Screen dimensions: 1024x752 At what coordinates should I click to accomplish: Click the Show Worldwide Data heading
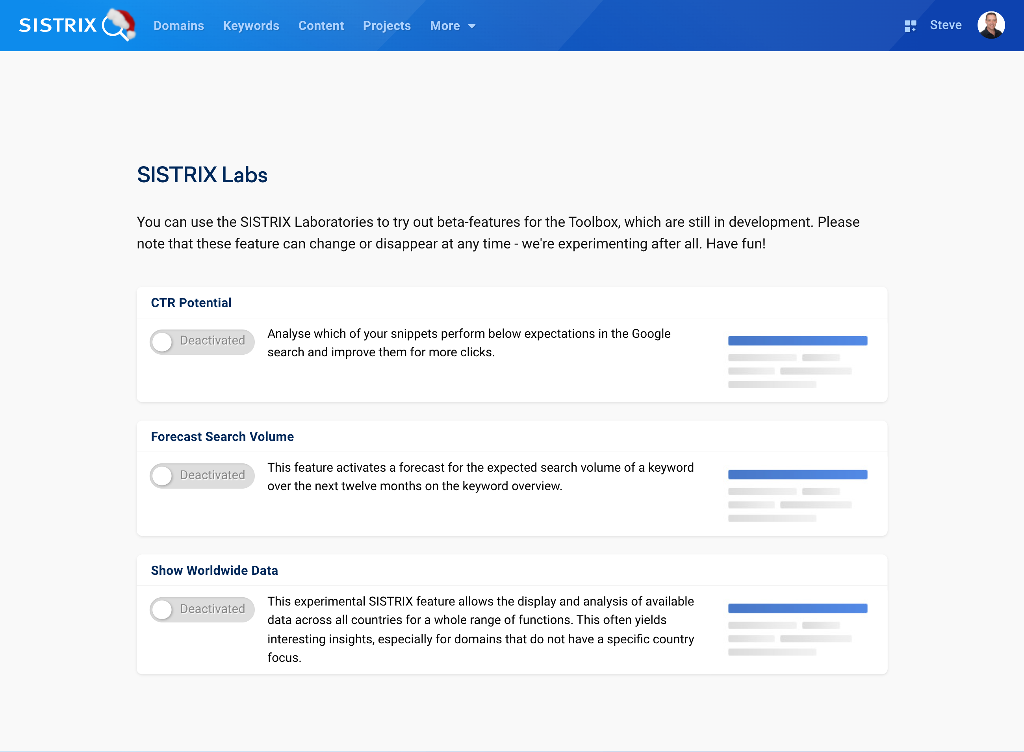click(214, 570)
